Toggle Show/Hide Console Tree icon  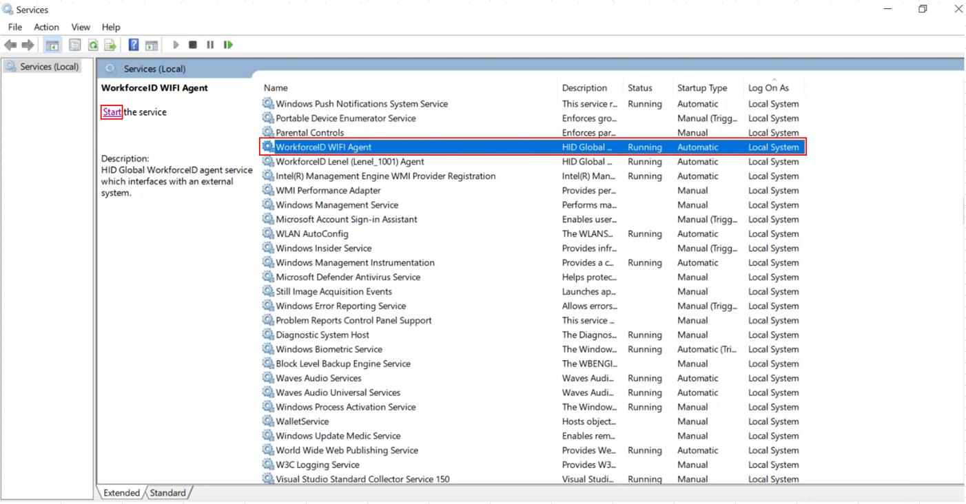click(x=52, y=45)
